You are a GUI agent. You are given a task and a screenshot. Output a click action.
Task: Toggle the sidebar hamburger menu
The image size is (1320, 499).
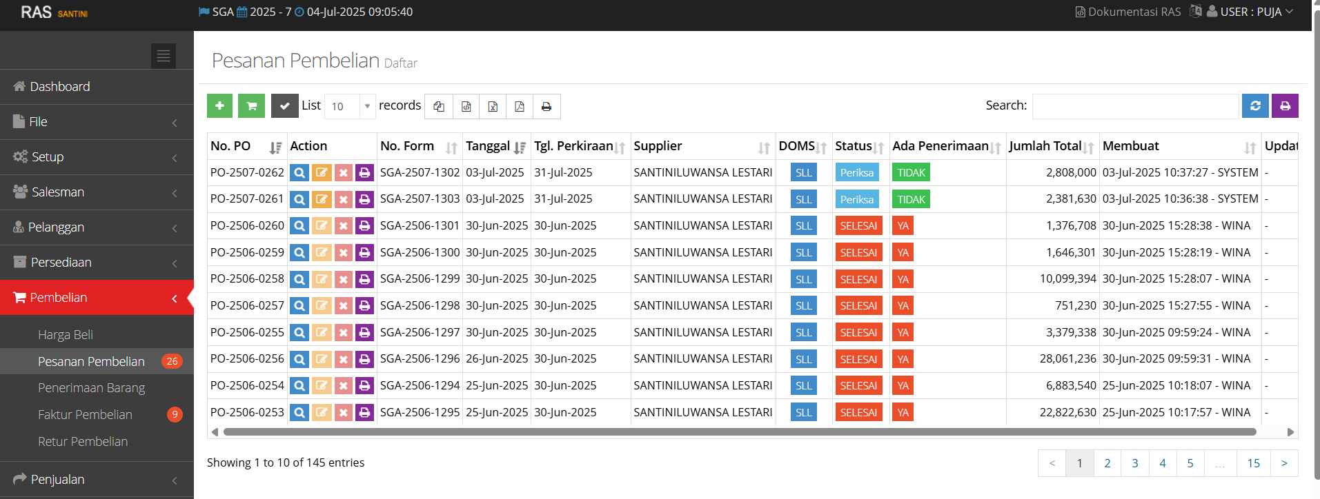pyautogui.click(x=164, y=56)
